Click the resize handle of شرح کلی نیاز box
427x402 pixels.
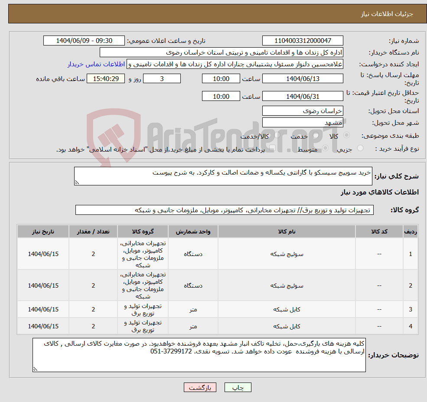[x=77, y=182]
